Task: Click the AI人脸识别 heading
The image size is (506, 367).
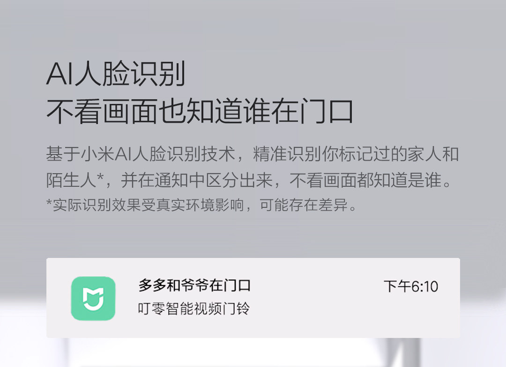Action: pyautogui.click(x=116, y=74)
